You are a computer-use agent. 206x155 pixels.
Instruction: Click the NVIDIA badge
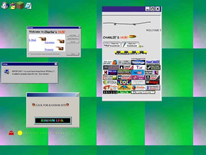tap(110, 83)
